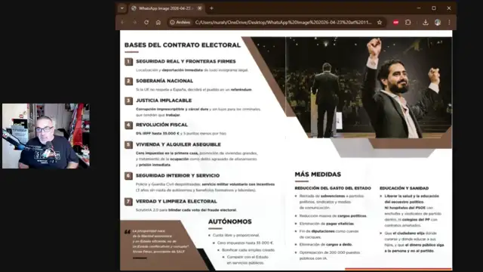This screenshot has width=483, height=272.
Task: Select "SEGURIDAD REAL Y FRONTERAS FIRMES"
Action: 186,61
